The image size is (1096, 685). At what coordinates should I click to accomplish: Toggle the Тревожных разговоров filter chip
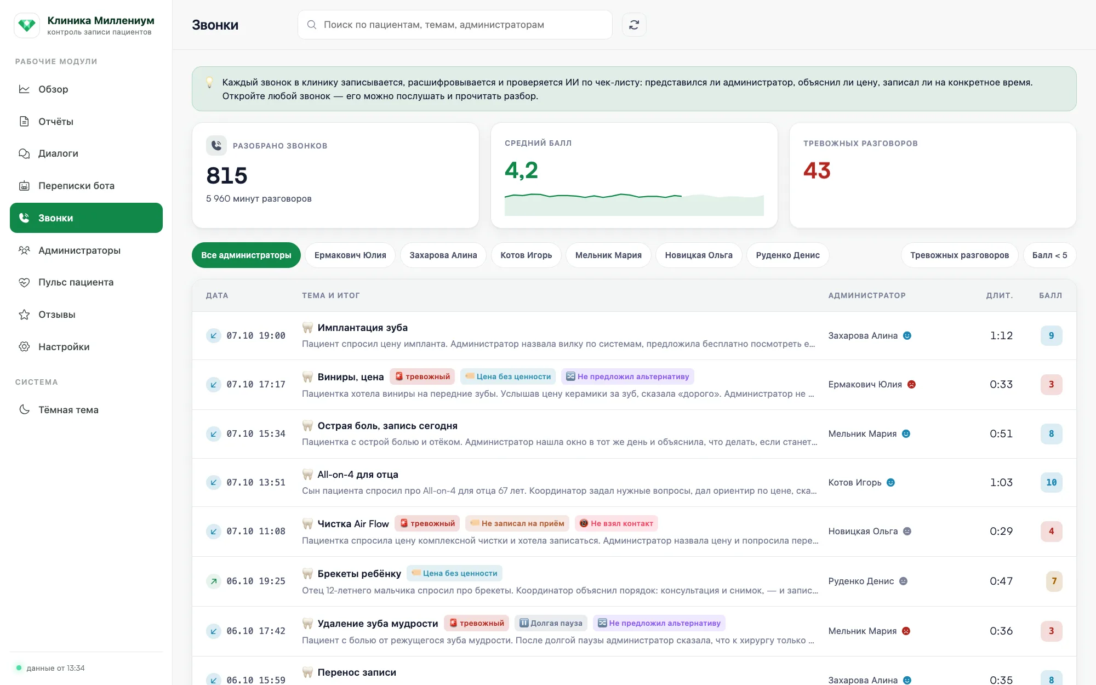(960, 255)
